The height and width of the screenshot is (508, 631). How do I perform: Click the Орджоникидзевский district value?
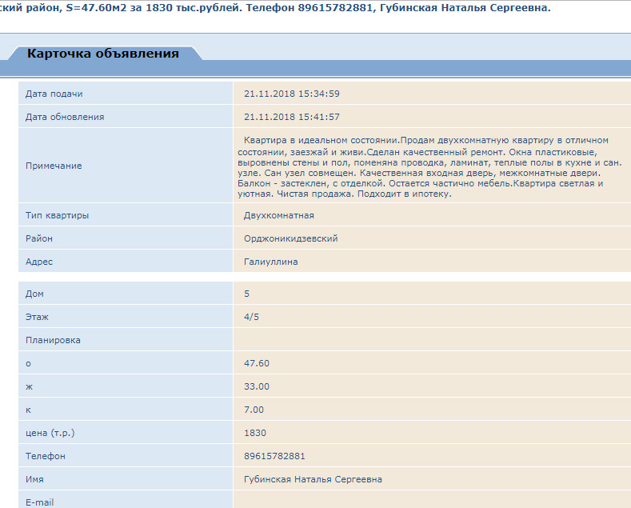[290, 238]
